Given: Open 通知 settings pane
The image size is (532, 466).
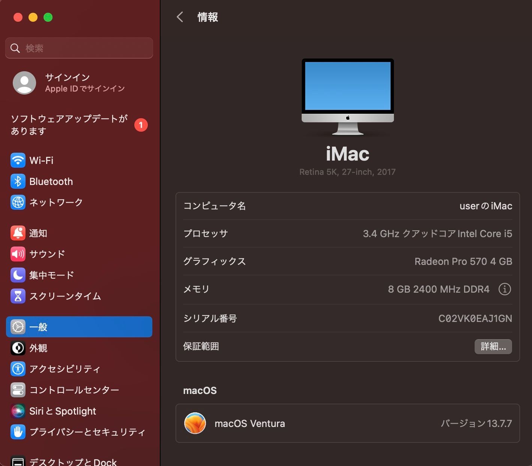Looking at the screenshot, I should (x=79, y=233).
